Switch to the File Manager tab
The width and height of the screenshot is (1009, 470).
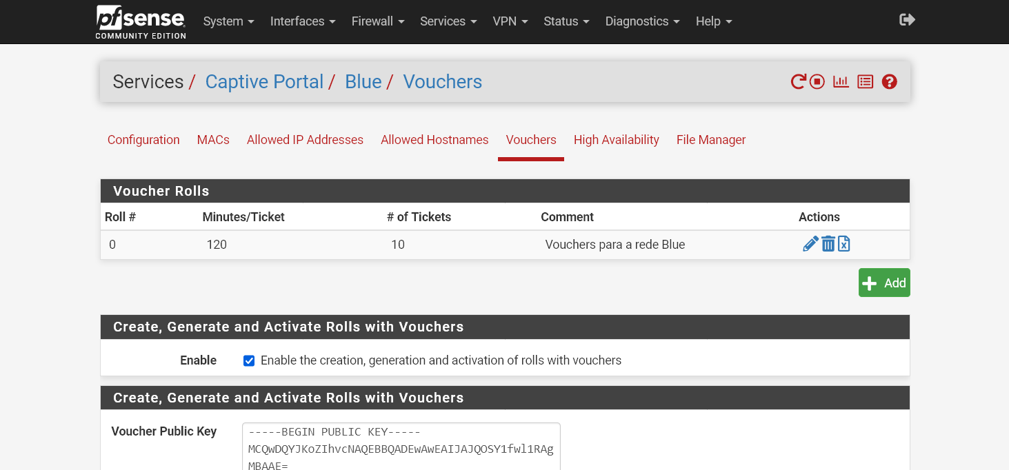pyautogui.click(x=710, y=140)
